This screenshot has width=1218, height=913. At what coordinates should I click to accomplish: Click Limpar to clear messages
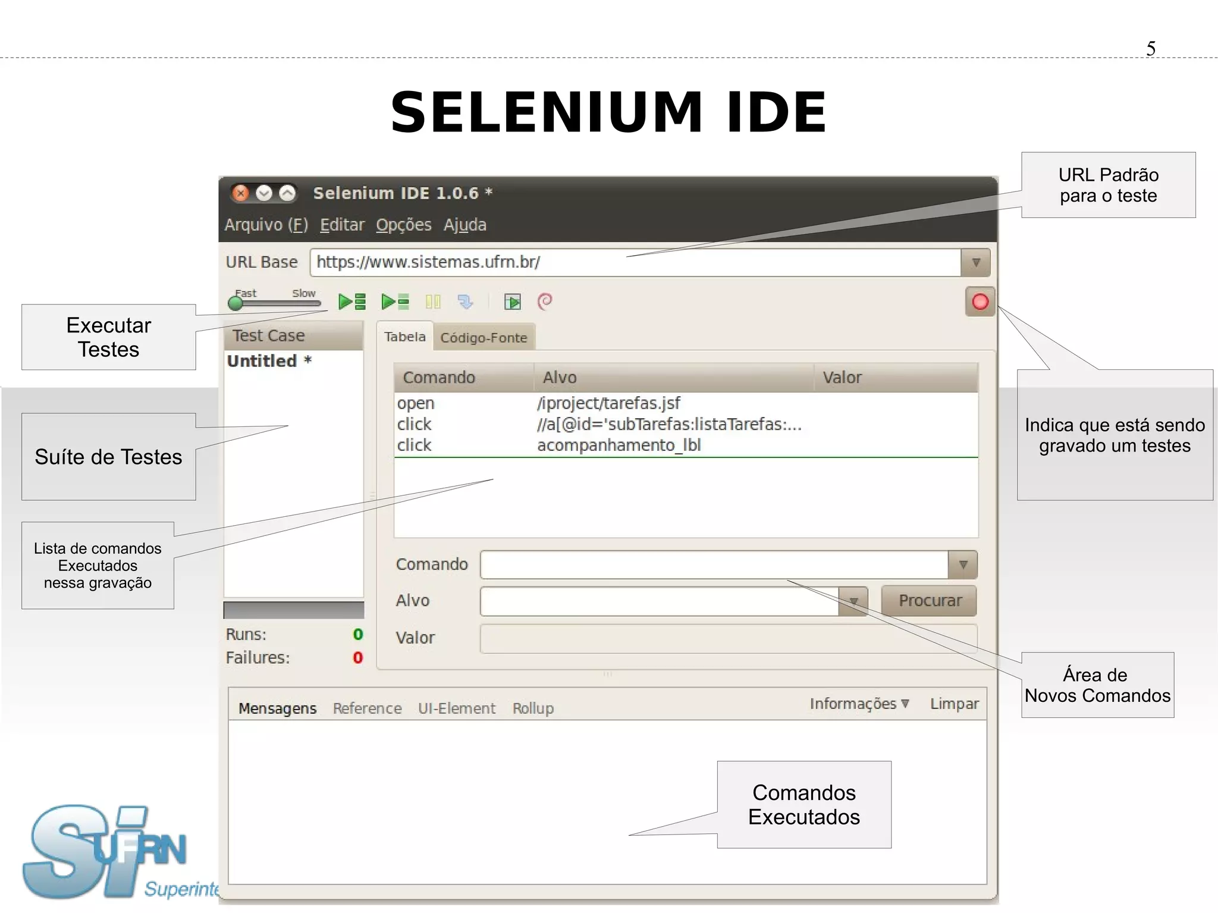[954, 704]
